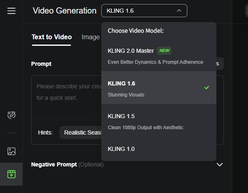The height and width of the screenshot is (193, 248).
Task: Expand the Negative Prompt section chevron
Action: click(x=220, y=165)
